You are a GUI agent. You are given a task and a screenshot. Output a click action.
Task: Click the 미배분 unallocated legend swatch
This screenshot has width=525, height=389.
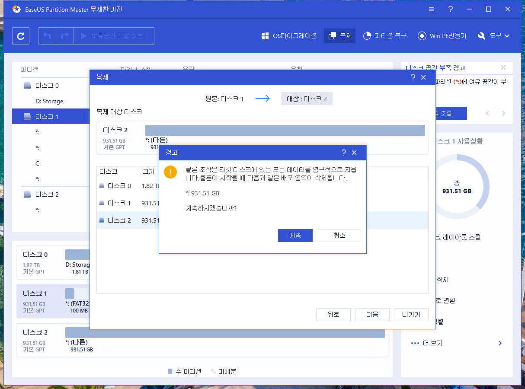point(214,372)
